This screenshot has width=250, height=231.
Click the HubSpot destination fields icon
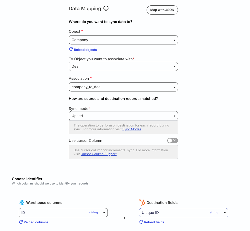point(142,202)
